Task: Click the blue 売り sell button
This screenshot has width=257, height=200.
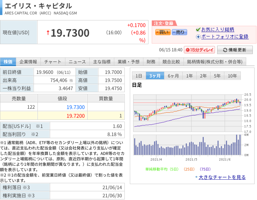Action: 179,32
